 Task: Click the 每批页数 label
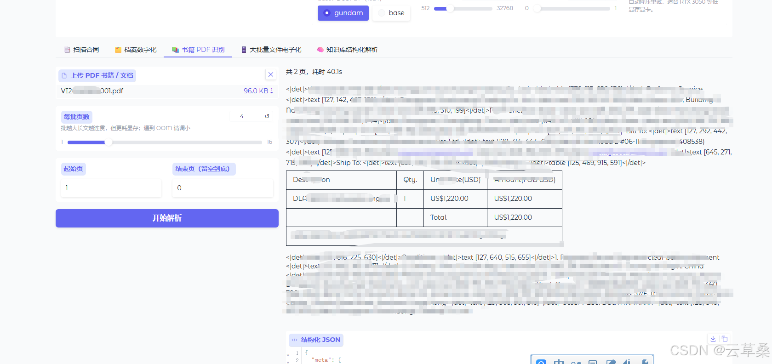coord(77,117)
